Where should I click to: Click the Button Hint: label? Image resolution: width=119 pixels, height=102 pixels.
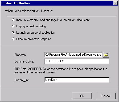(22, 80)
